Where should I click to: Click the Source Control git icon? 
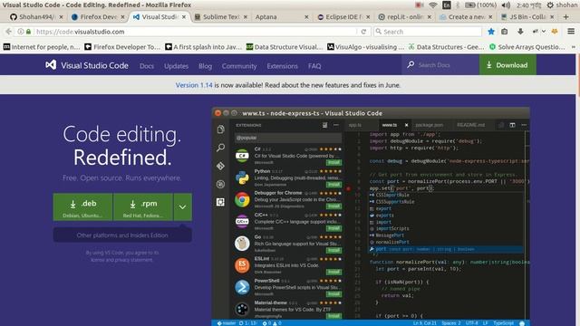[220, 166]
